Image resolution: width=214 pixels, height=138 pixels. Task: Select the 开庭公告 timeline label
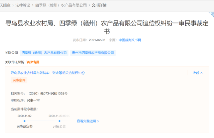click(59, 126)
